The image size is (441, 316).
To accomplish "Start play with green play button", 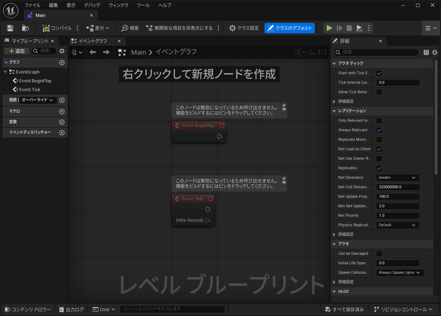I will pos(329,28).
